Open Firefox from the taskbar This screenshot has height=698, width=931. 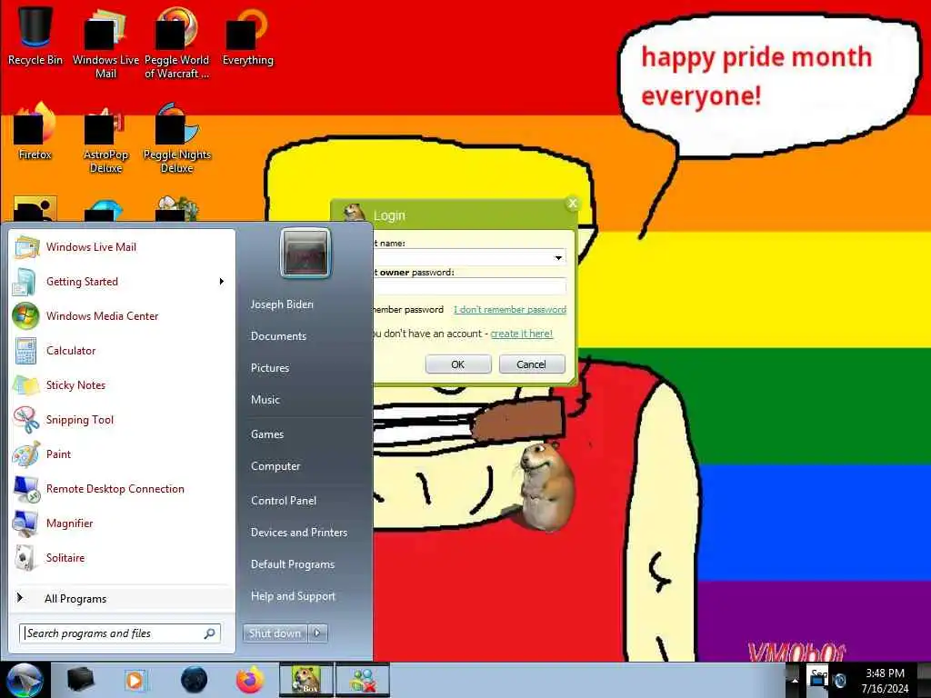pyautogui.click(x=250, y=680)
